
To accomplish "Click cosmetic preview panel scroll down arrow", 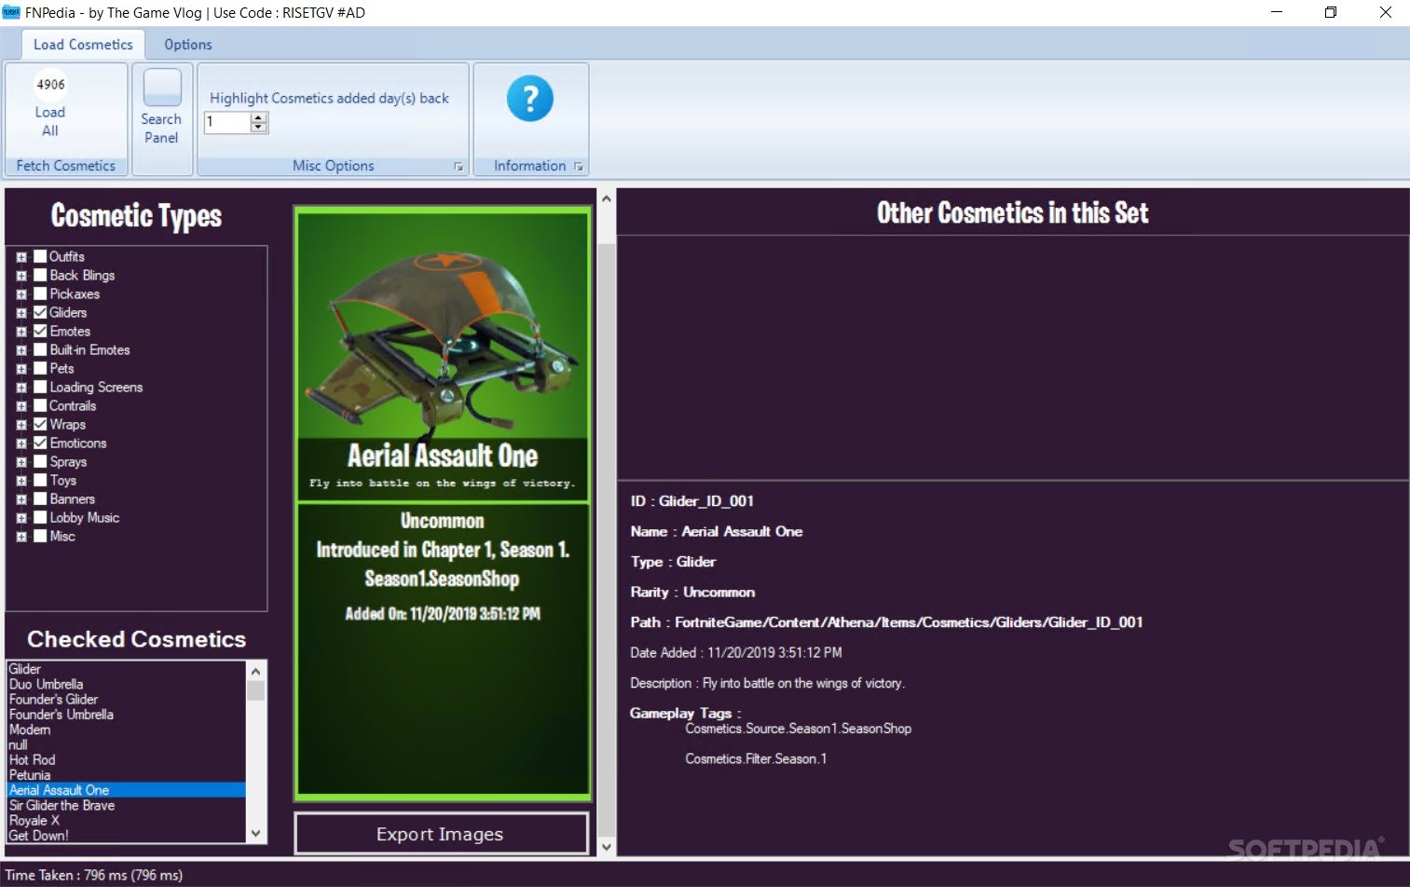I will 607,847.
